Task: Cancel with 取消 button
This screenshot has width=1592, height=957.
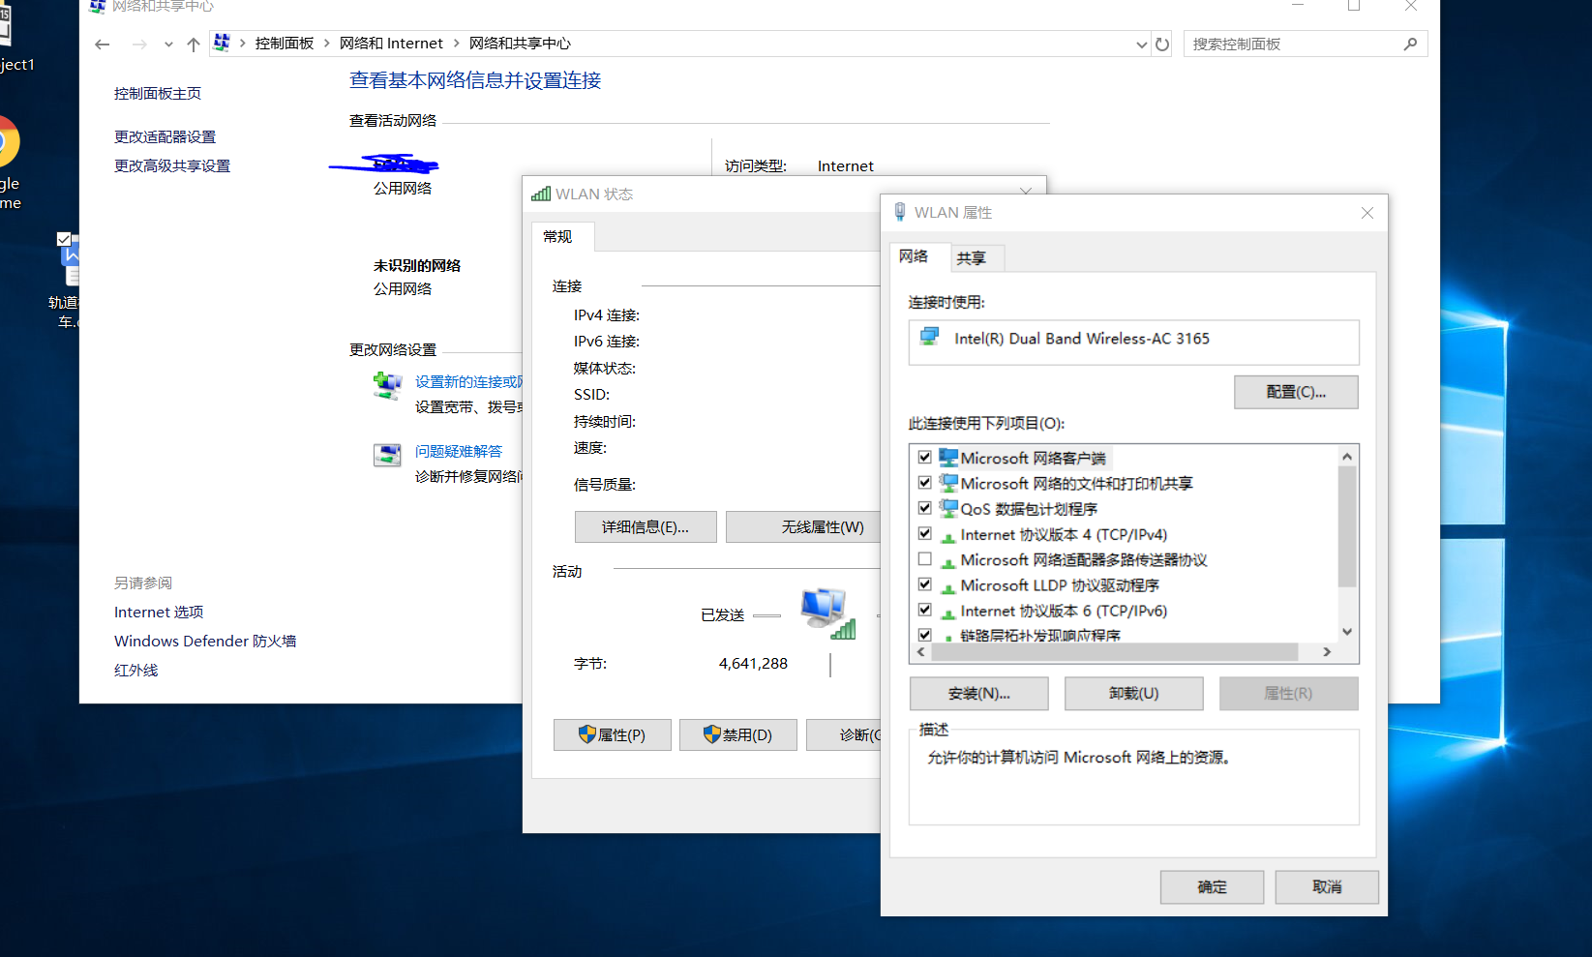Action: [x=1327, y=887]
